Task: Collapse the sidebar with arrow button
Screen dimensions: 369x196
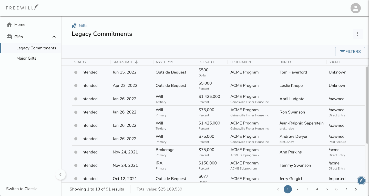Action: (x=60, y=175)
